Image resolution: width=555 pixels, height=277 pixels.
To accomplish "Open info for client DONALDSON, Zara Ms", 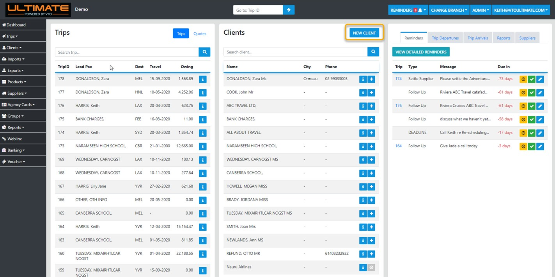I will (x=363, y=79).
